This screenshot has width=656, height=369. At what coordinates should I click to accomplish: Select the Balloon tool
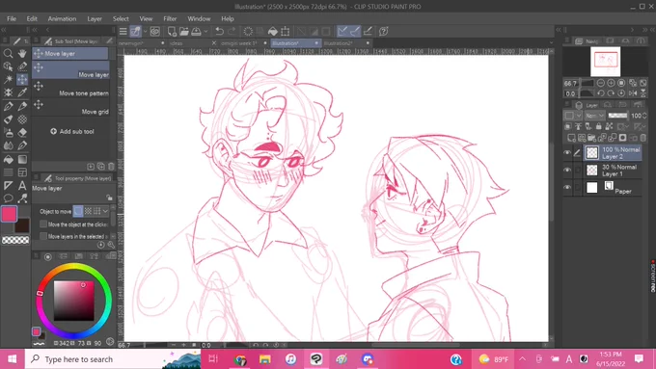[x=8, y=198]
